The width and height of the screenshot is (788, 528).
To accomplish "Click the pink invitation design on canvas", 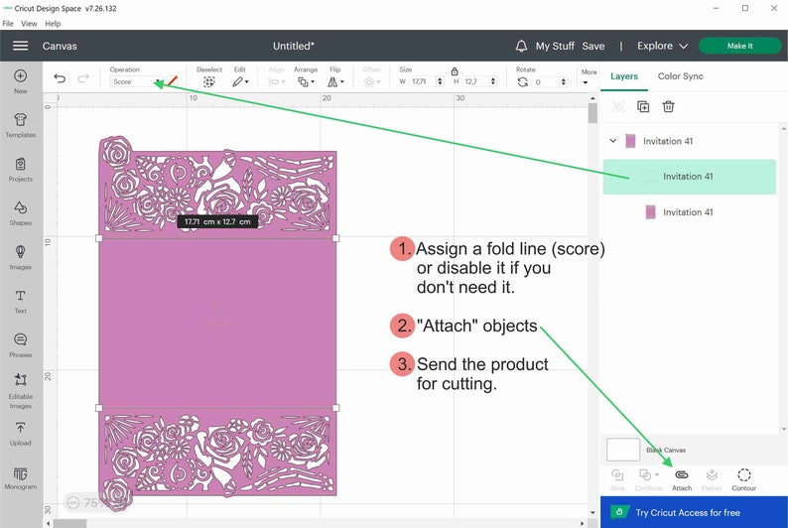I will [x=217, y=323].
